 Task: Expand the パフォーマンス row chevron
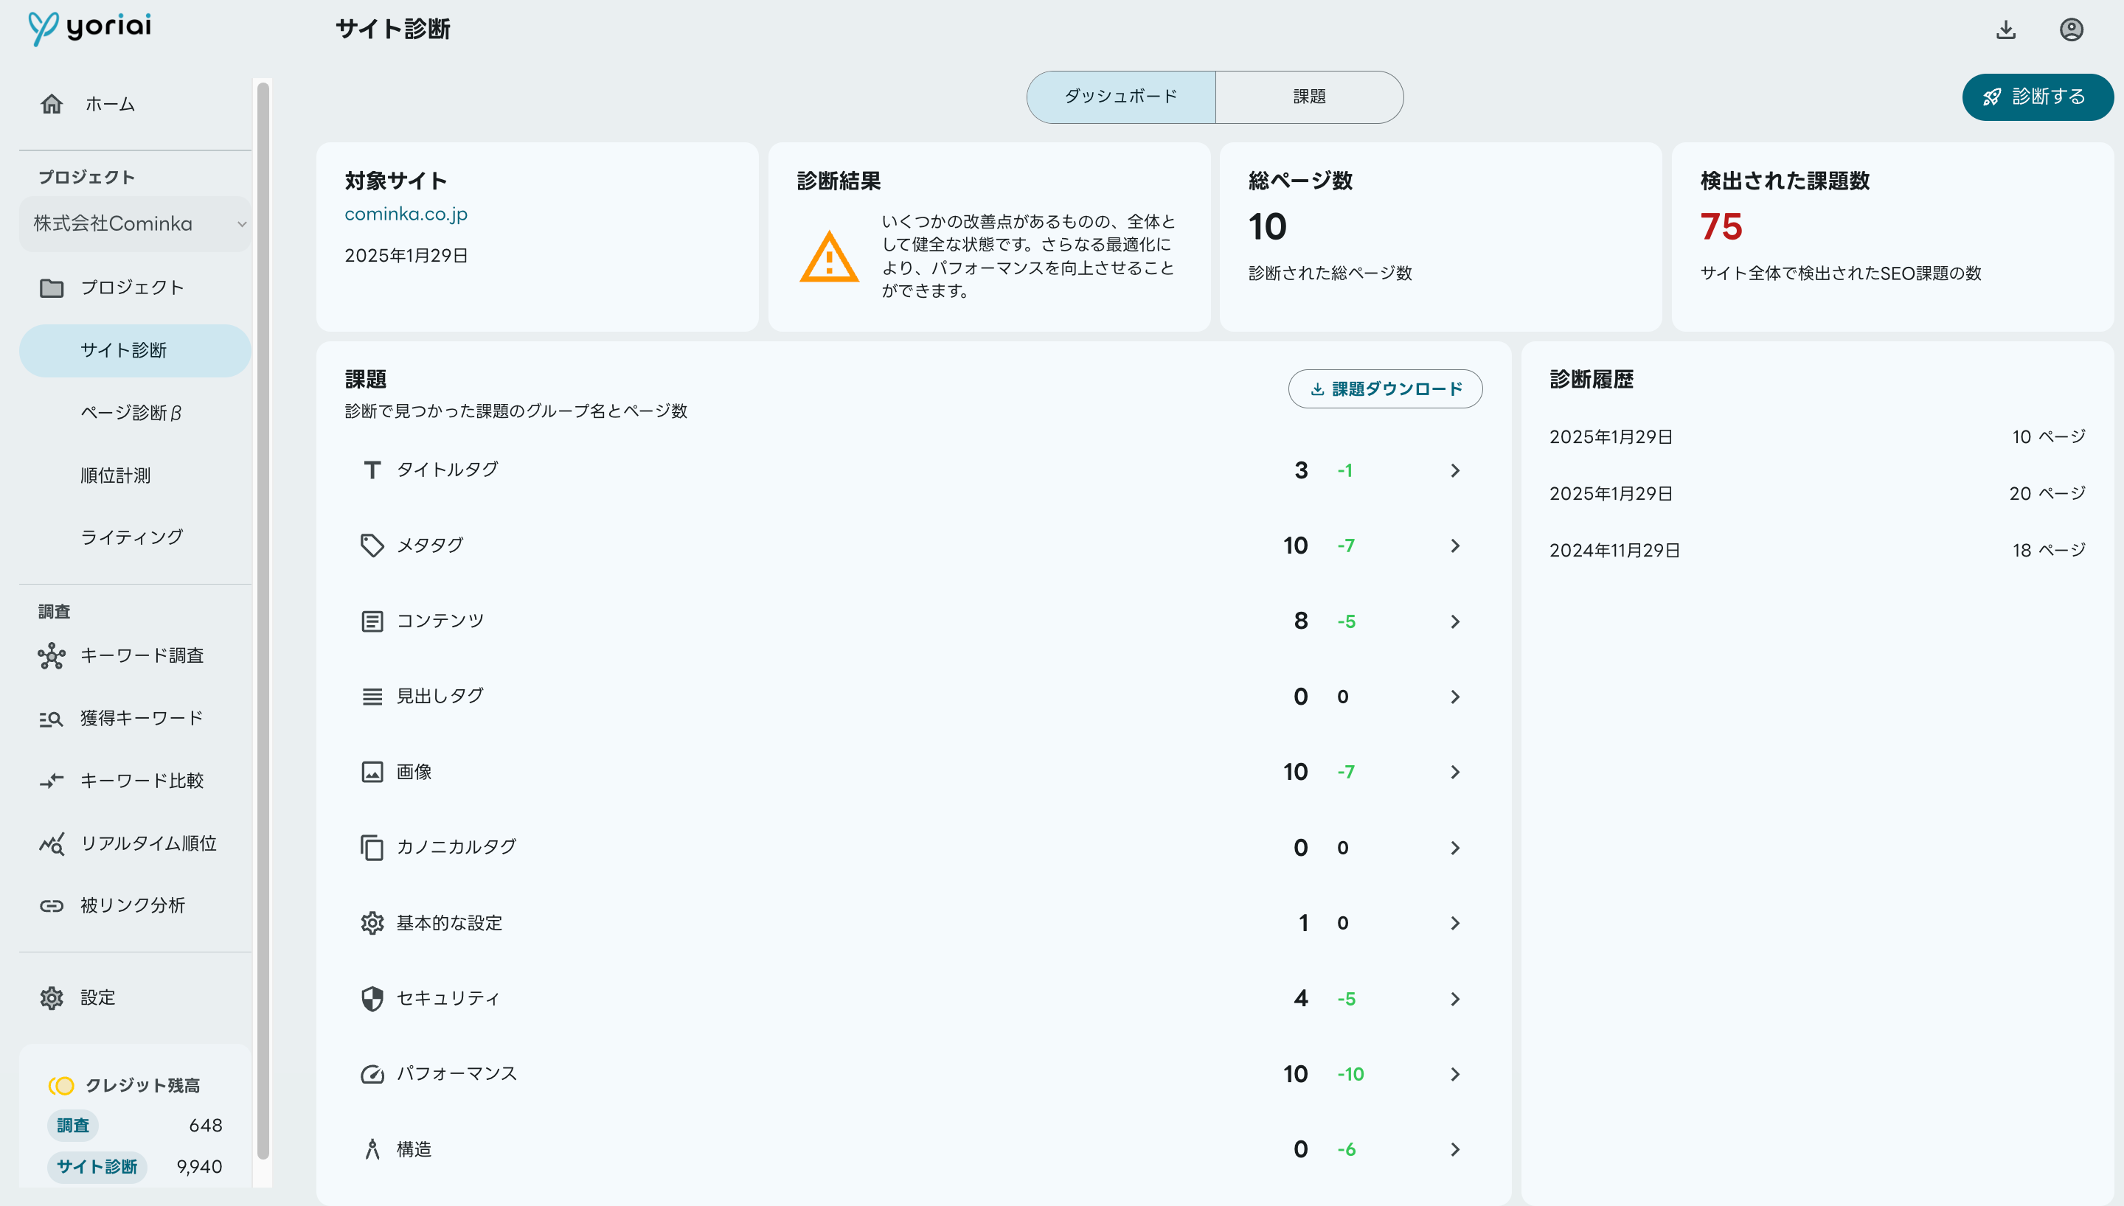tap(1454, 1074)
